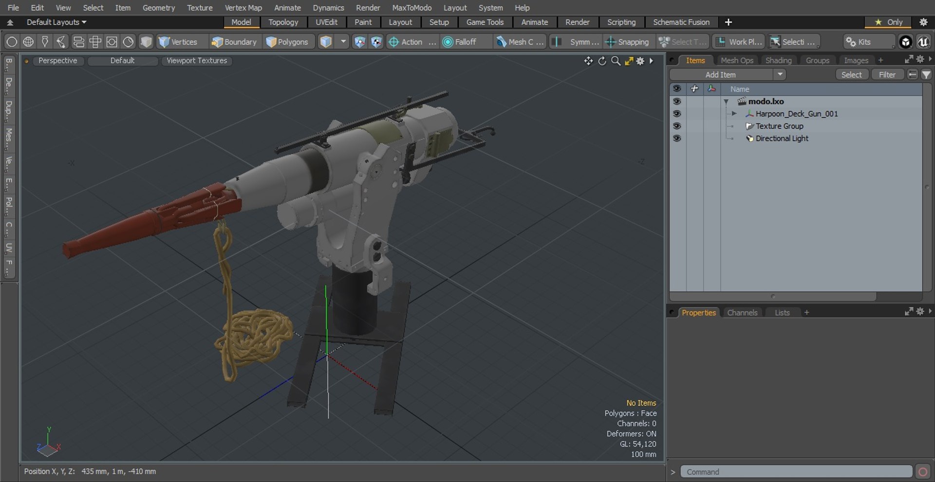The width and height of the screenshot is (935, 482).
Task: Click the viewport zoom magnifier icon
Action: tap(616, 61)
